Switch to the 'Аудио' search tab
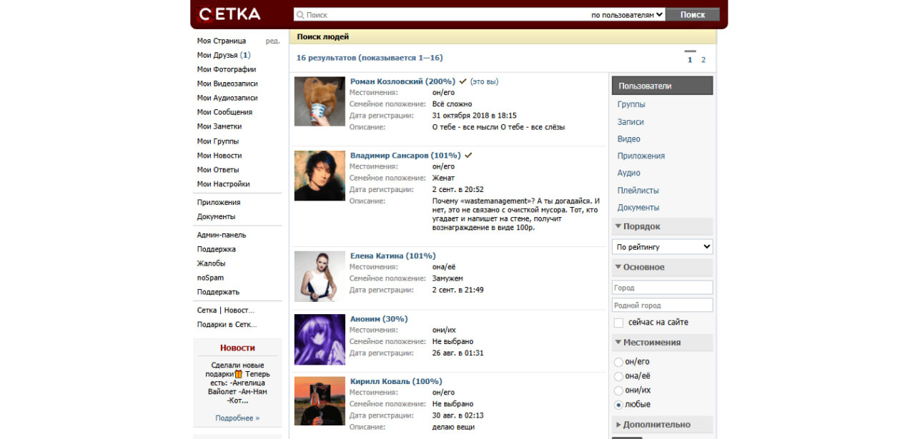The width and height of the screenshot is (915, 439). coord(629,173)
